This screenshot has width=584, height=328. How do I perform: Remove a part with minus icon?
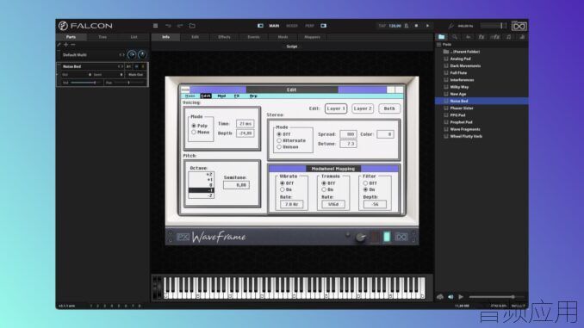pyautogui.click(x=73, y=45)
